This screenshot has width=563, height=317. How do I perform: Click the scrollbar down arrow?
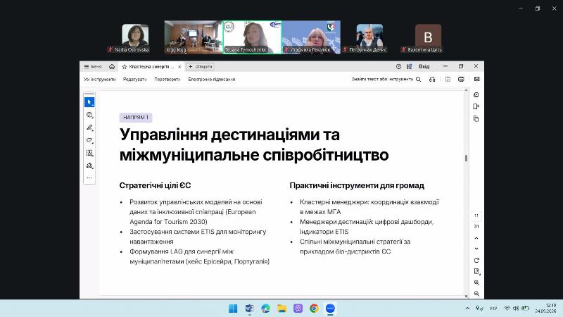pos(466,296)
